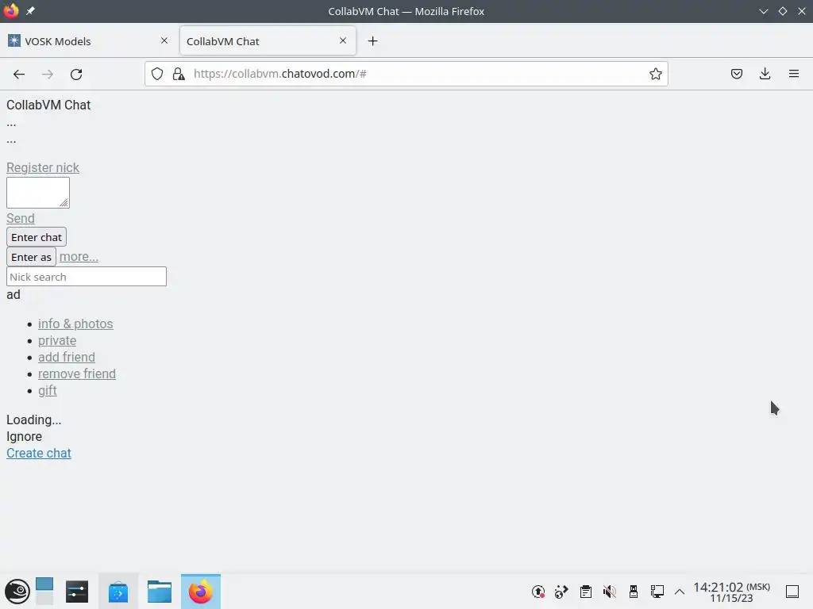The width and height of the screenshot is (813, 609).
Task: Click the message text area
Action: (x=38, y=193)
